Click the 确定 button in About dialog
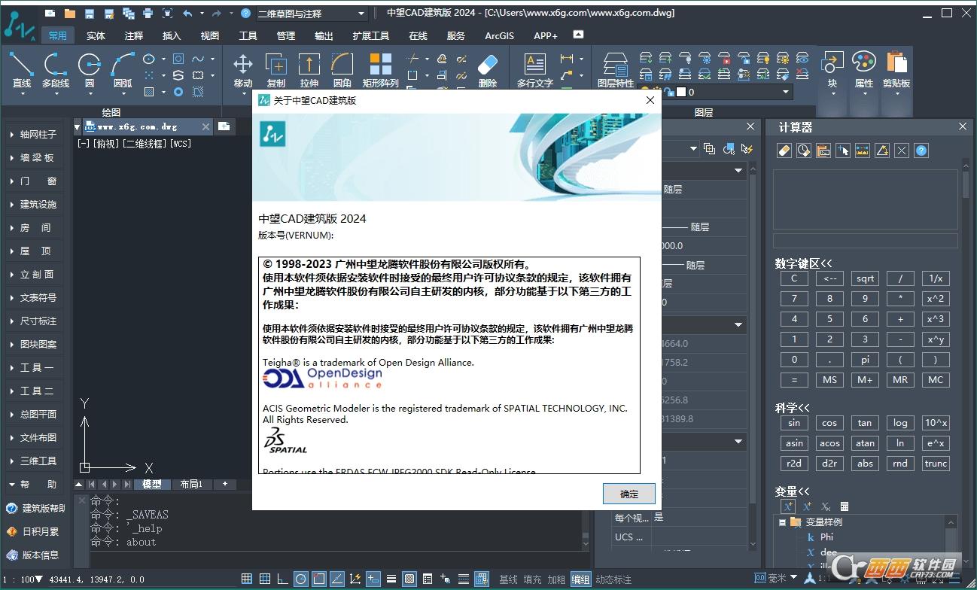This screenshot has height=590, width=977. [x=629, y=494]
